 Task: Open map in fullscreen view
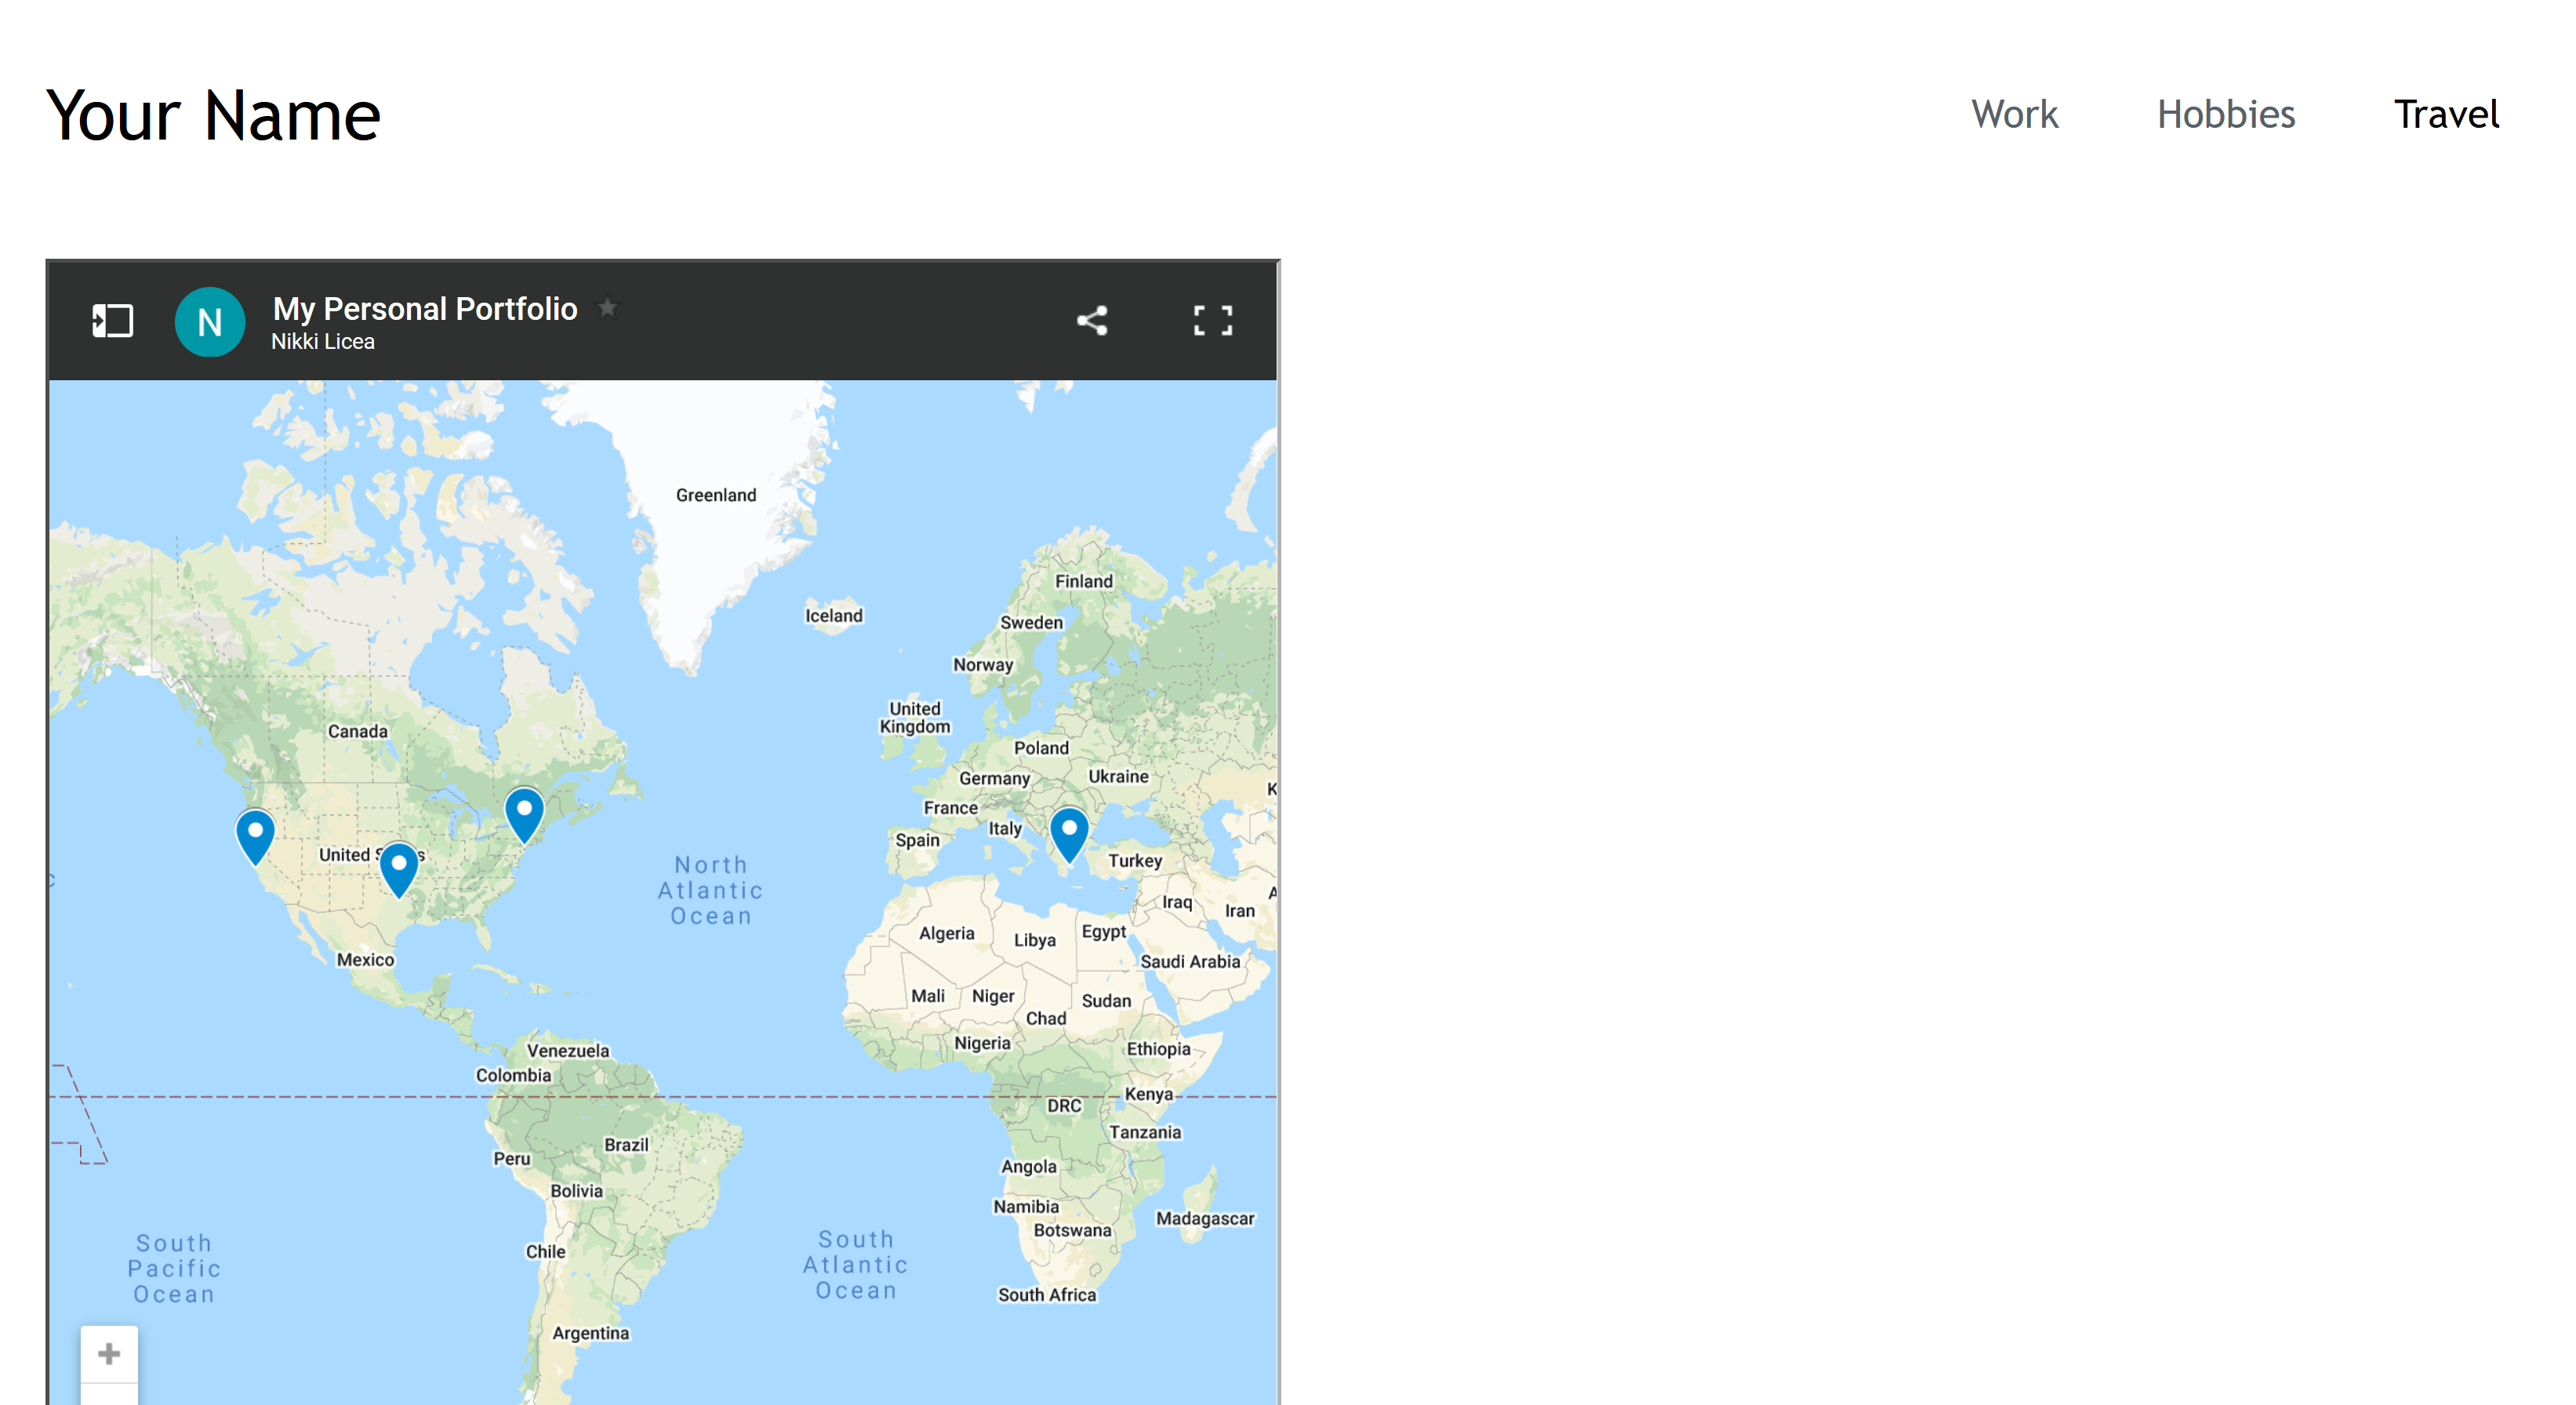coord(1212,321)
